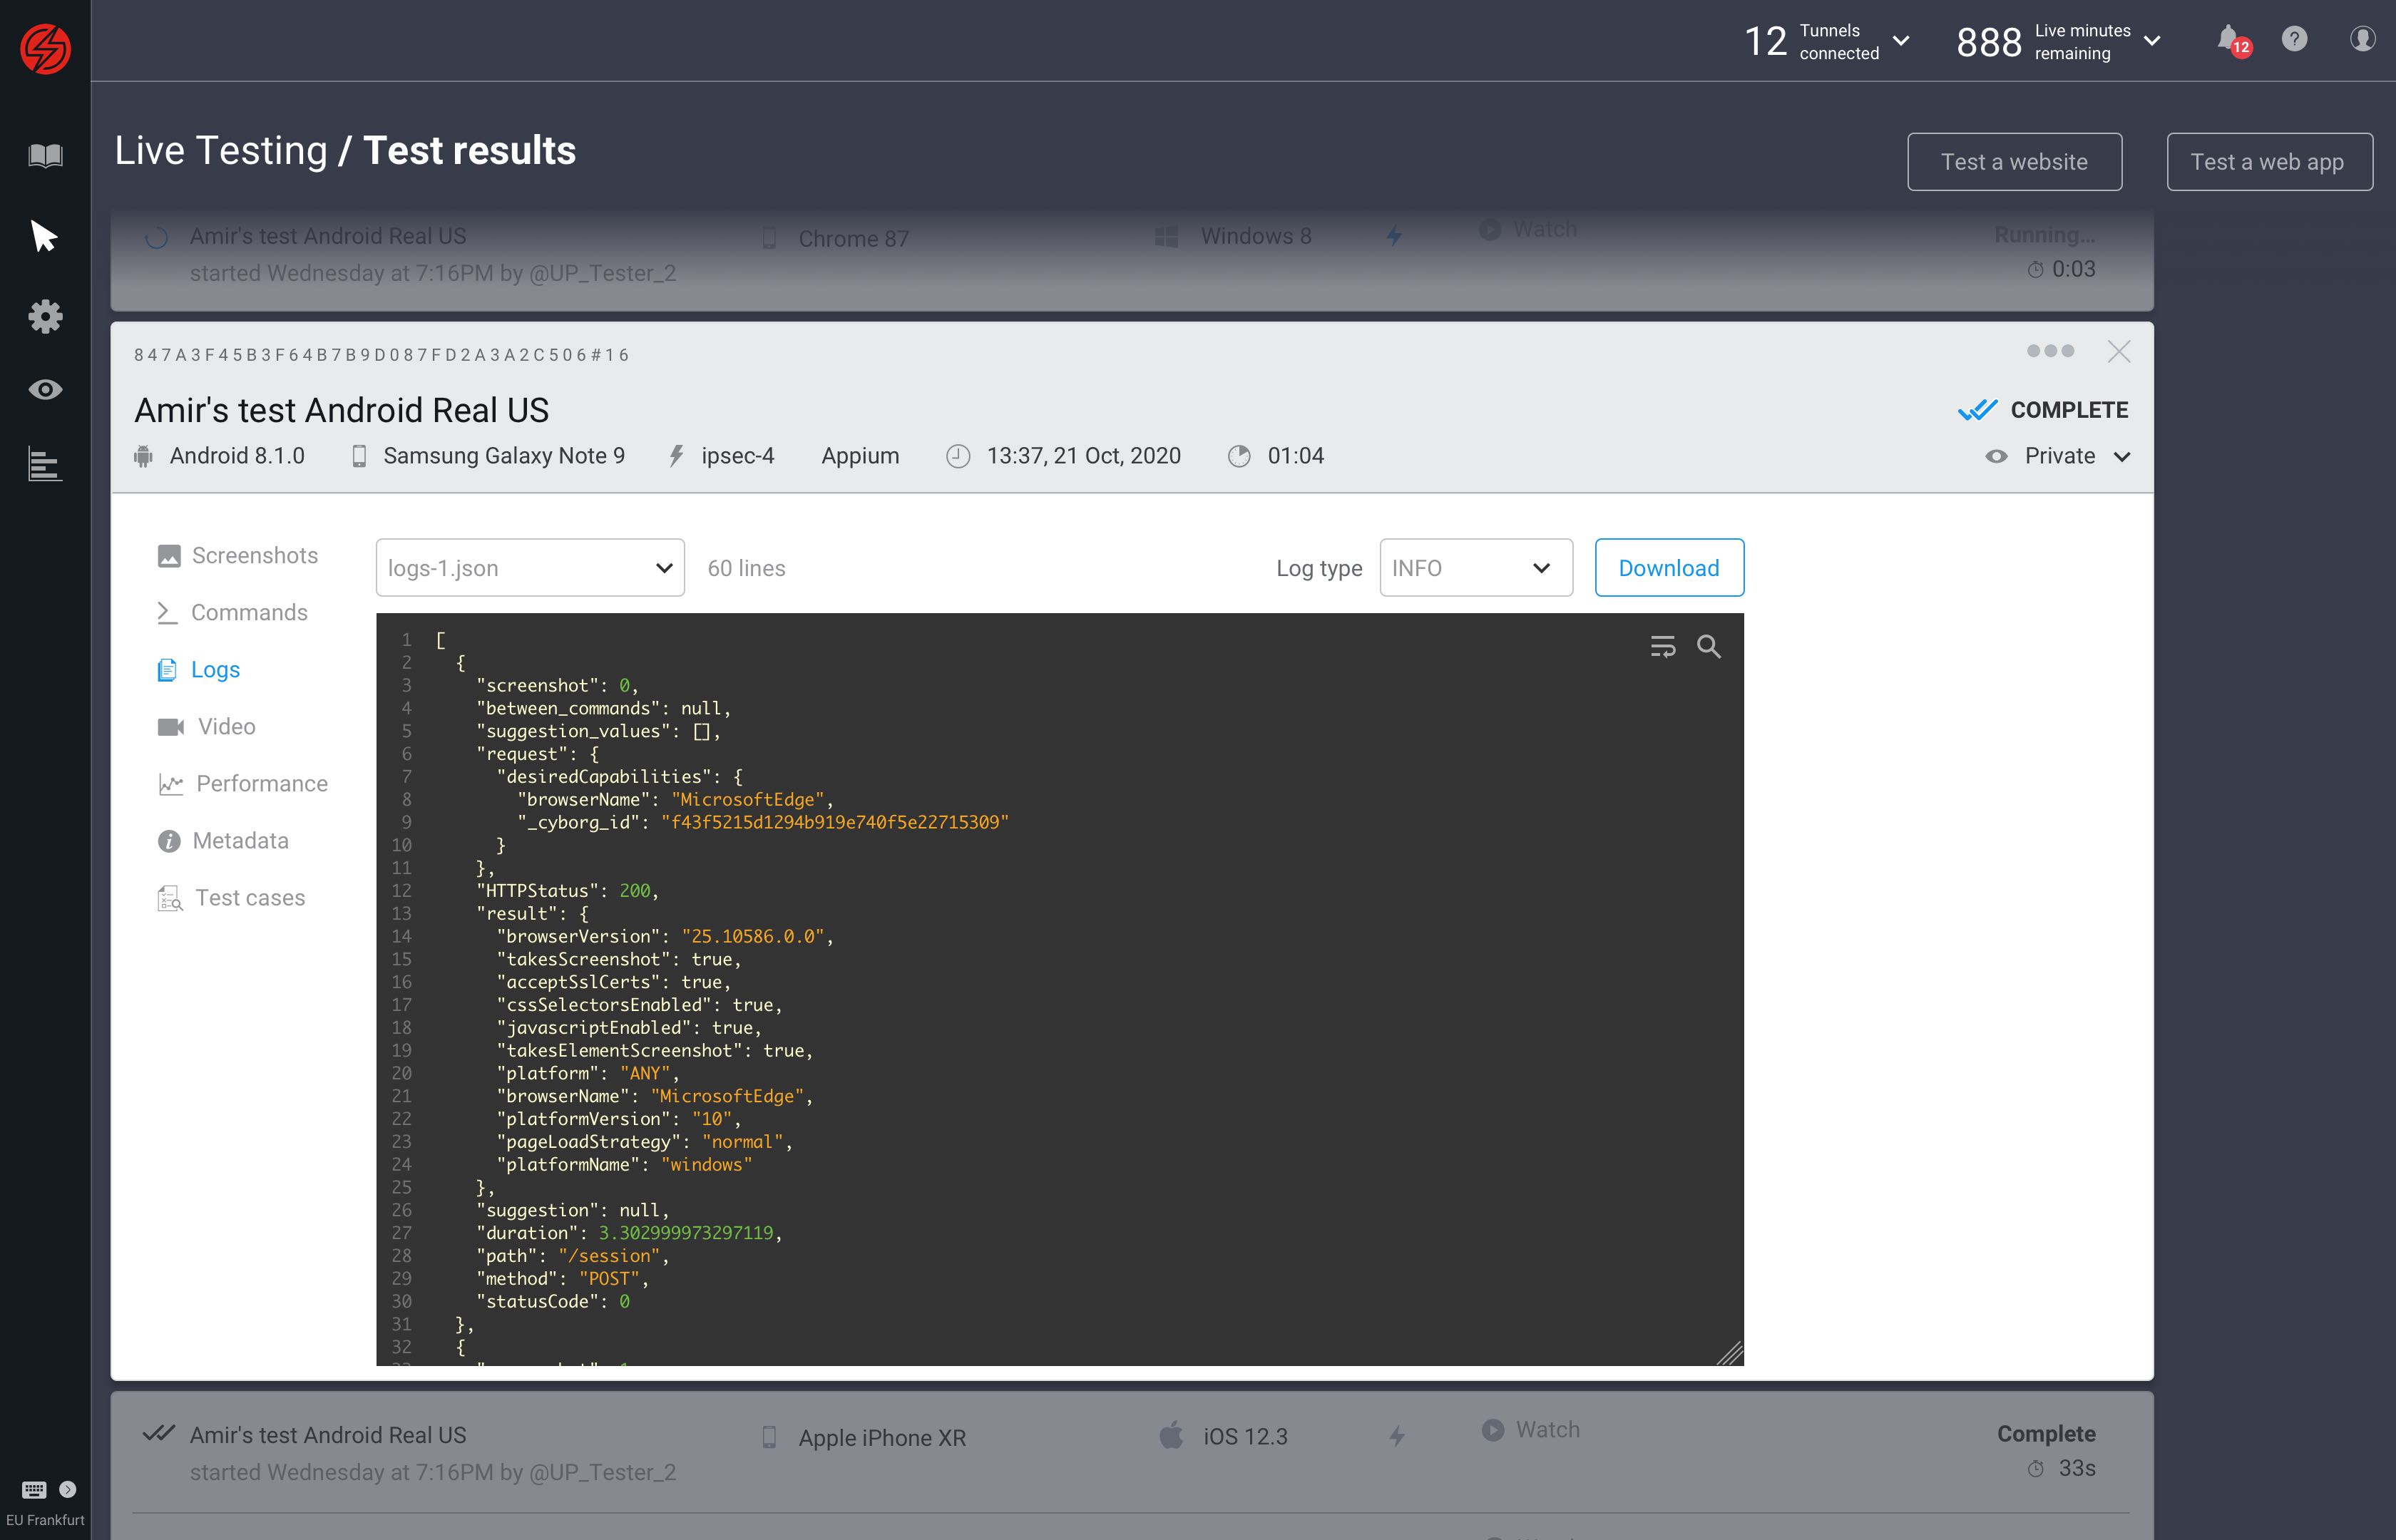The height and width of the screenshot is (1540, 2396).
Task: Open the Test cases tab
Action: click(x=231, y=897)
